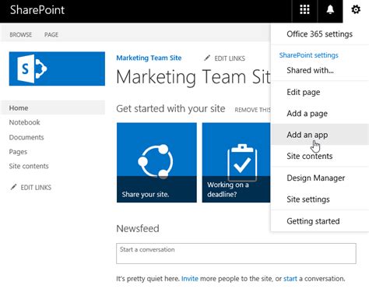Select Site settings menu item

319,199
